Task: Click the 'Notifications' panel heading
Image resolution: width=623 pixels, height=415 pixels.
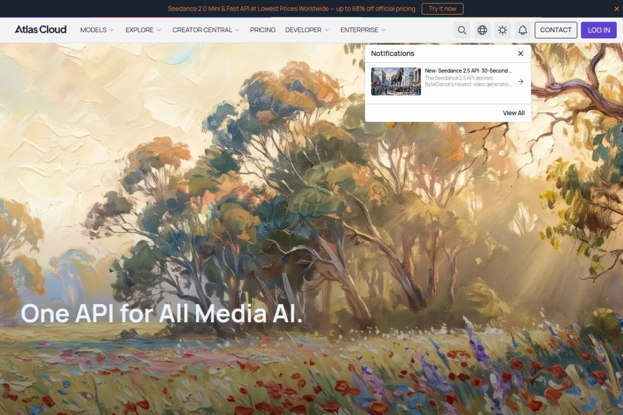Action: (x=393, y=54)
